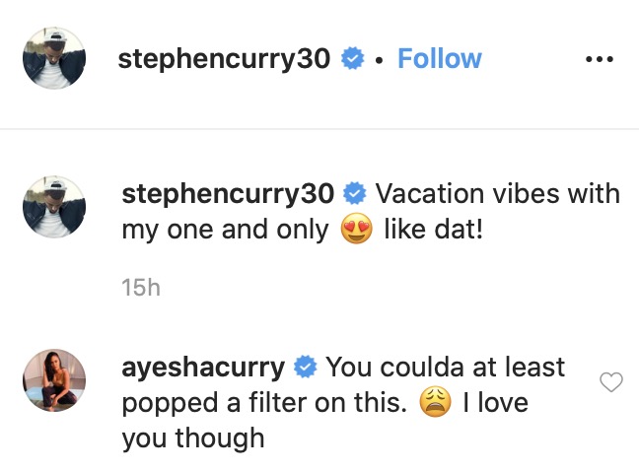This screenshot has width=639, height=471.
Task: Click the verified badge in the top header
Action: point(352,60)
